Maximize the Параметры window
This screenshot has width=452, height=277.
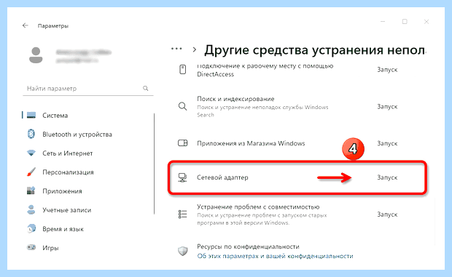point(405,22)
